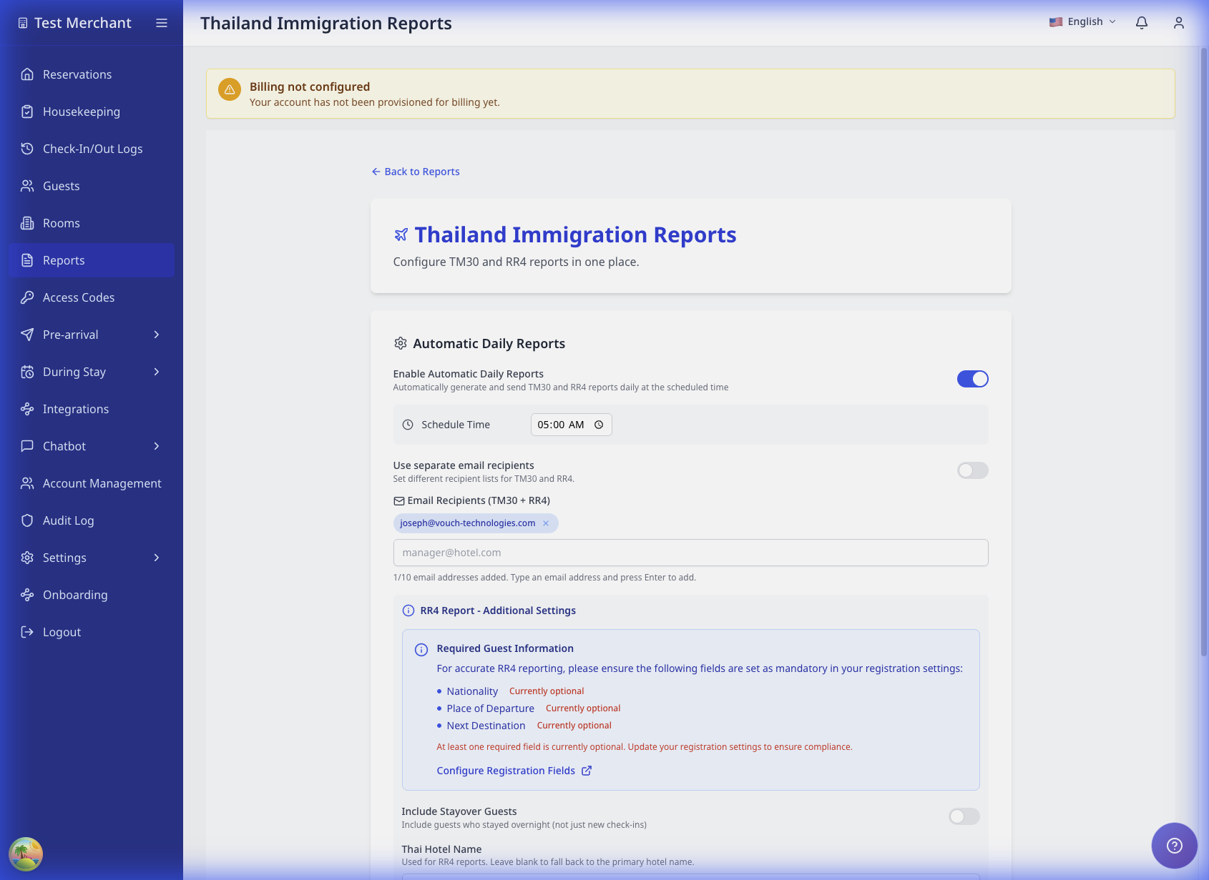Remove the joseph@vouch-technologies.com recipient chip
The image size is (1209, 880).
point(546,523)
